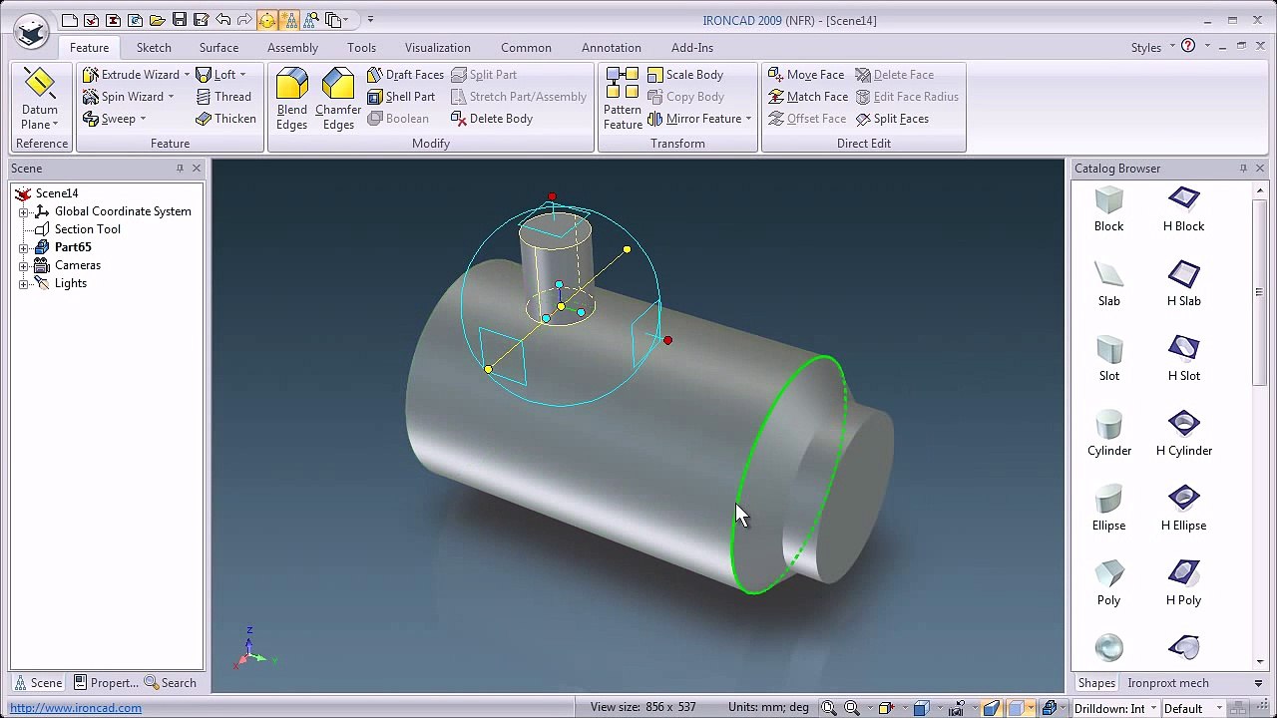
Task: Click the Catalog Browser scrollbar thumb
Action: pyautogui.click(x=1259, y=292)
